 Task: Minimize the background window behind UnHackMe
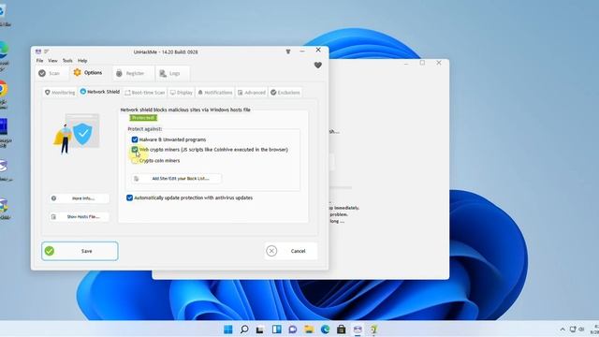click(406, 63)
